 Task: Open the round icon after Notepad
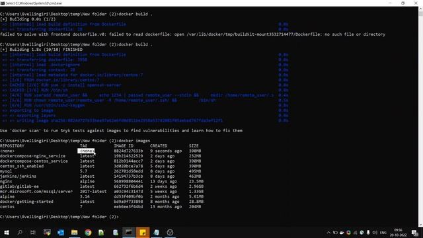(170, 232)
